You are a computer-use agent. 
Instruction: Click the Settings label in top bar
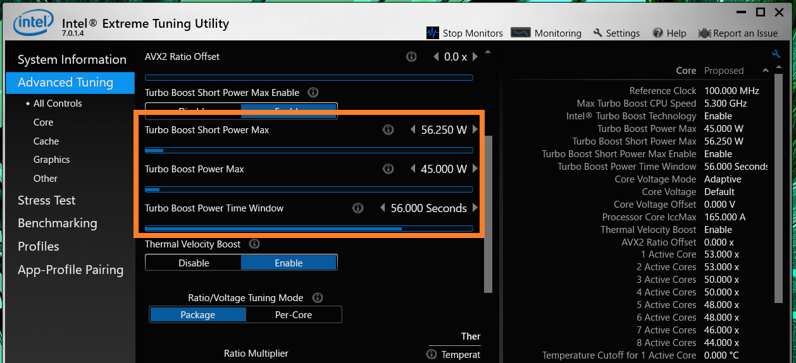click(623, 33)
